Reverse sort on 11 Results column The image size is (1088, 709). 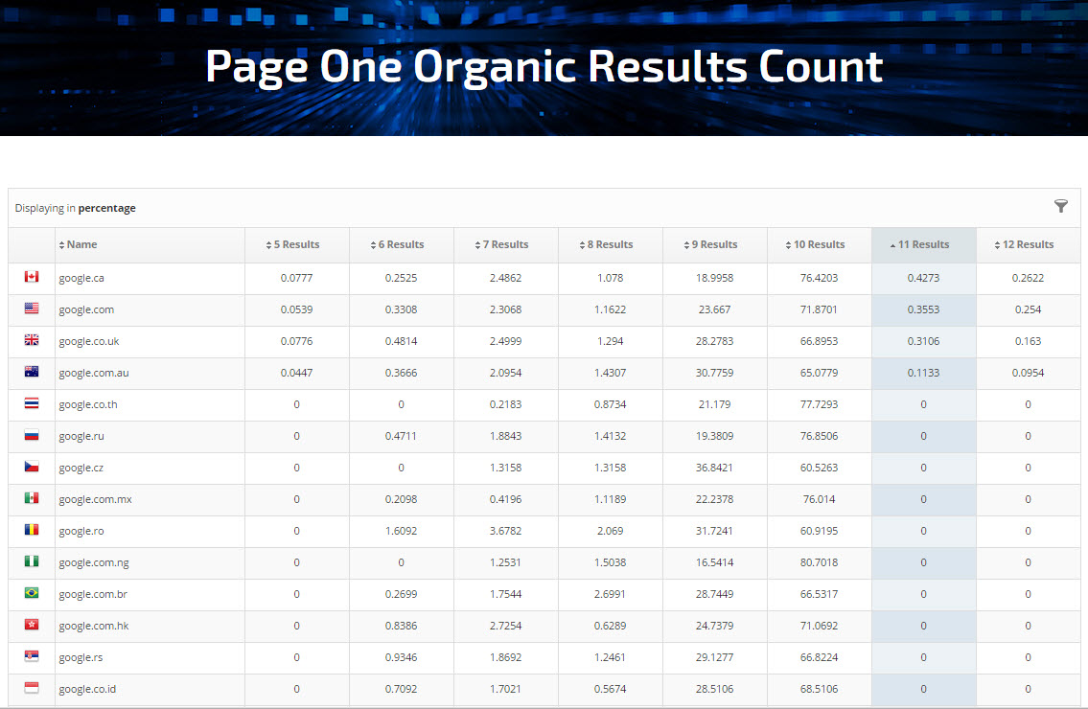coord(919,244)
